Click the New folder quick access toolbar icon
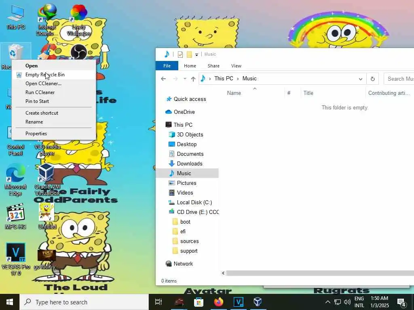This screenshot has width=414, height=310. (x=189, y=54)
